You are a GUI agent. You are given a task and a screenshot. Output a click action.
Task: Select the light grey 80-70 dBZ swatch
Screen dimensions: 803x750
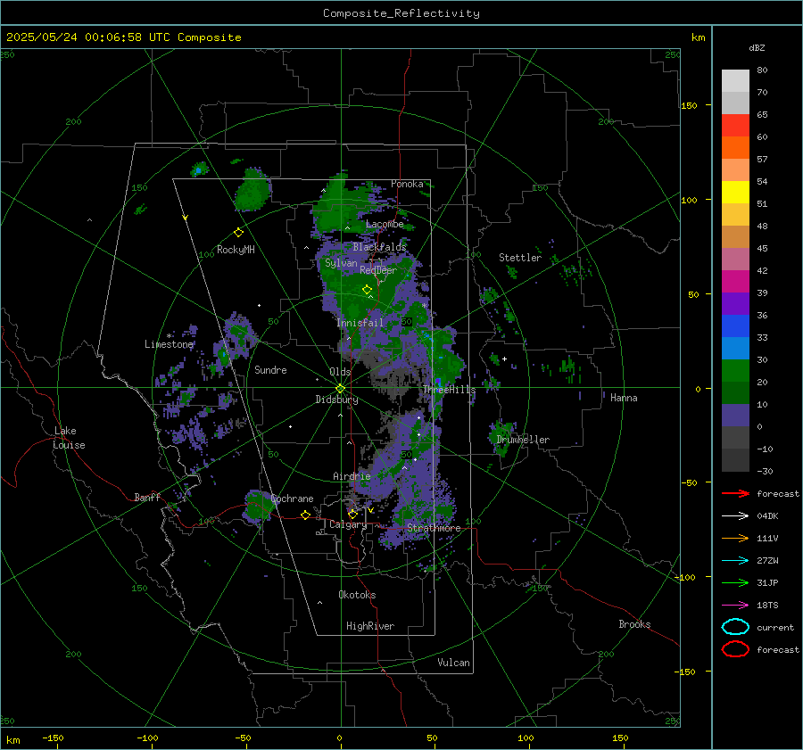(x=735, y=81)
